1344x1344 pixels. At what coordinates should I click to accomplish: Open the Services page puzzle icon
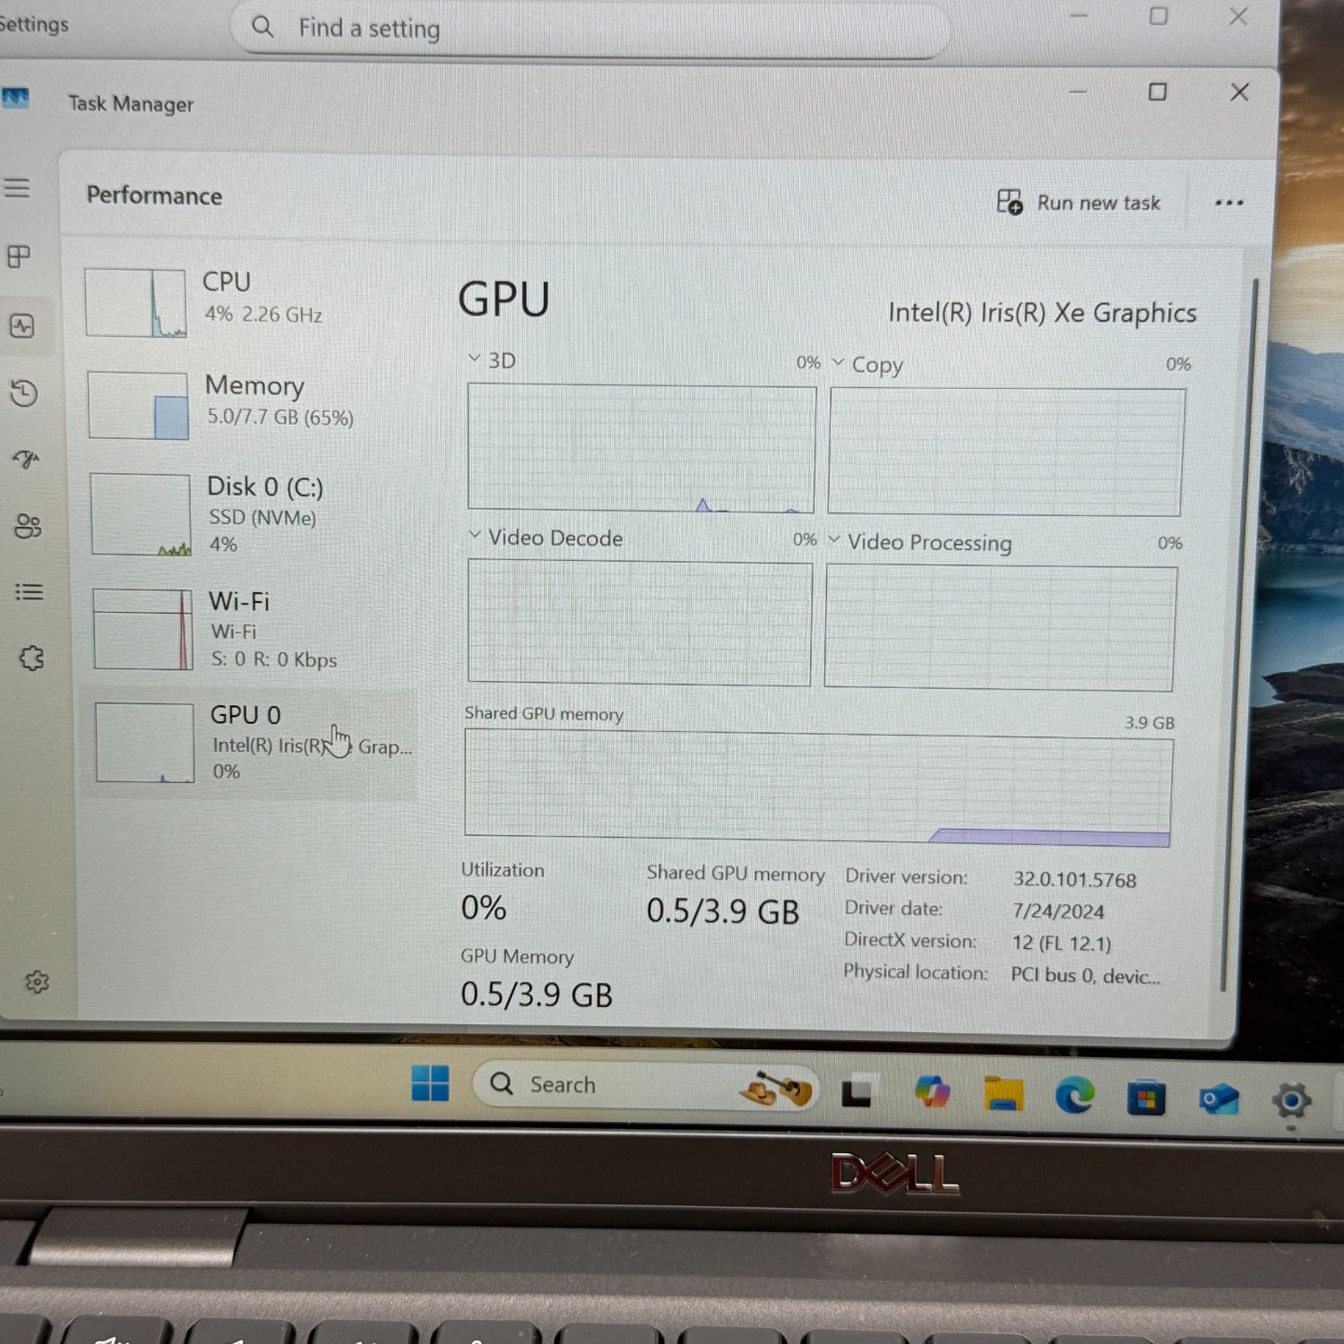click(31, 659)
